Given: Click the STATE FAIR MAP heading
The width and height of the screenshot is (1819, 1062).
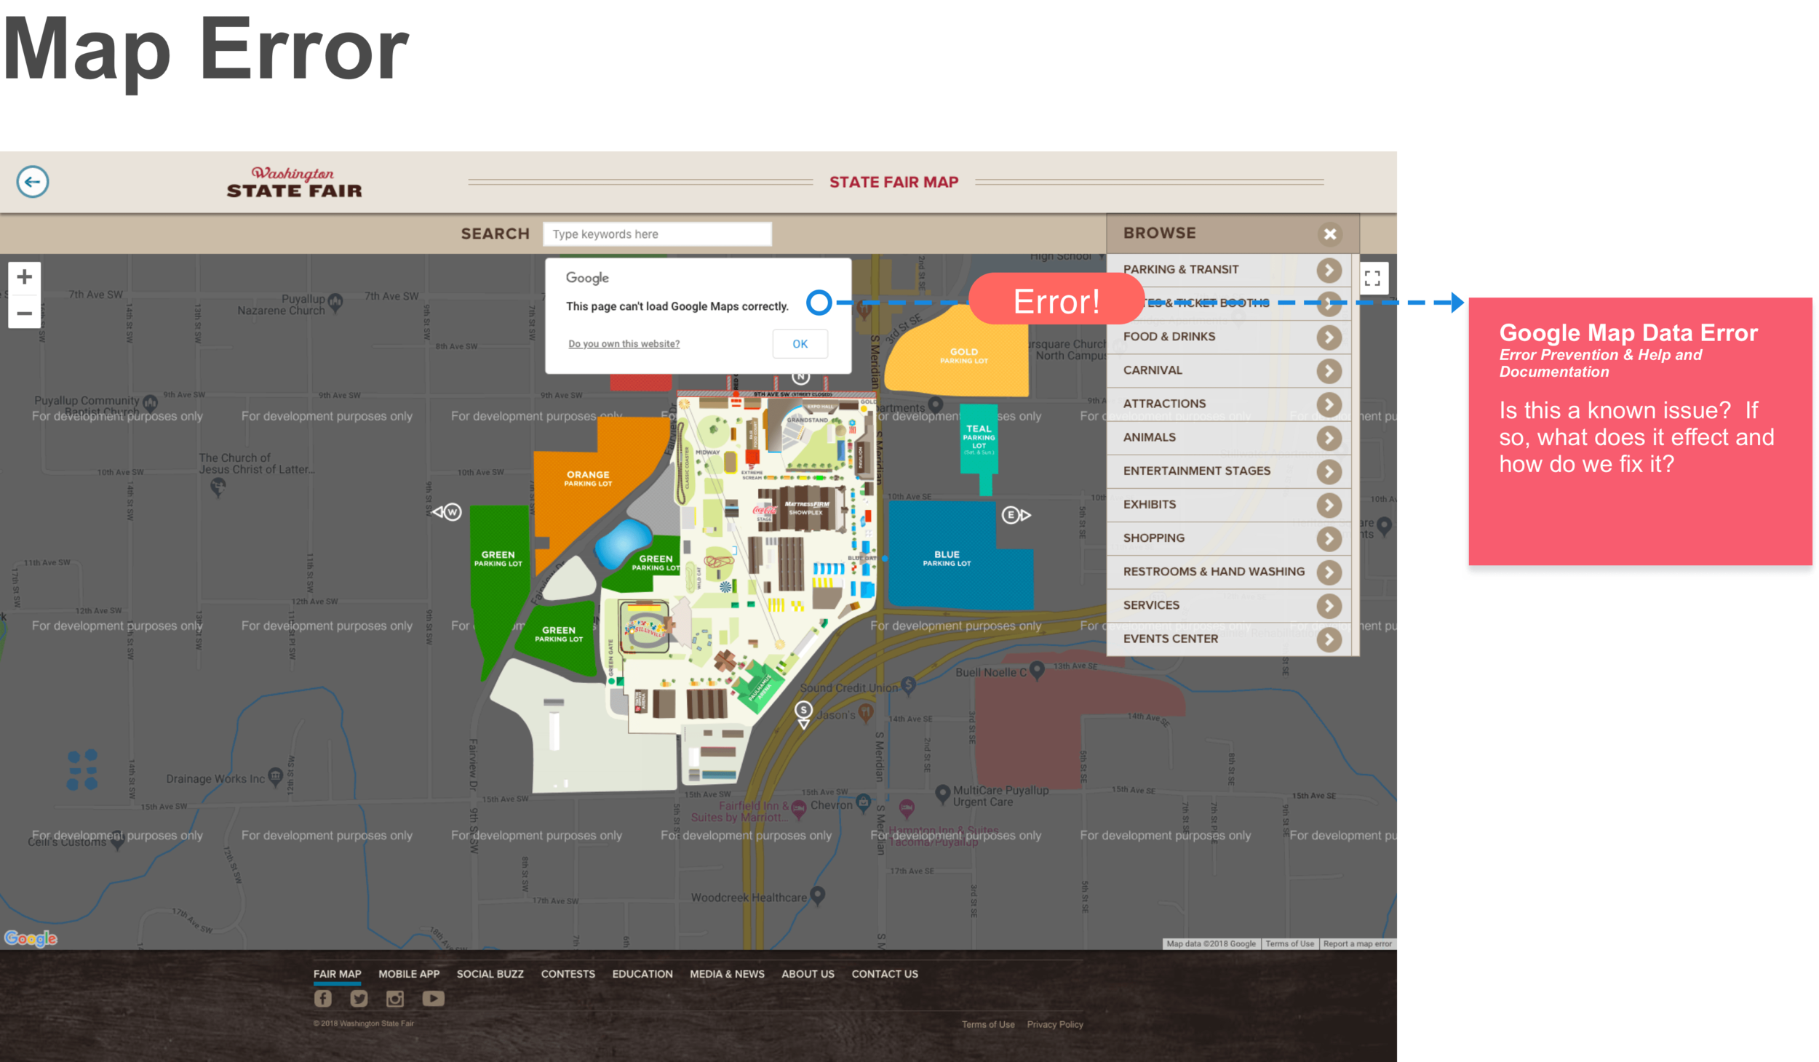Looking at the screenshot, I should [893, 182].
